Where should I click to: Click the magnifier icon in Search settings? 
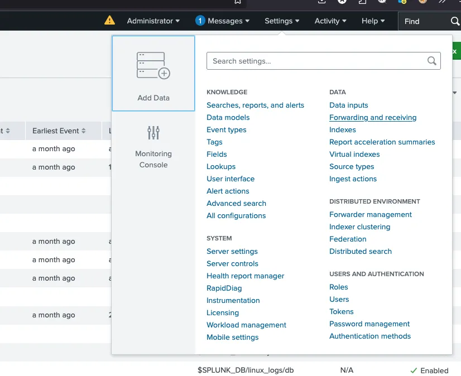point(432,61)
